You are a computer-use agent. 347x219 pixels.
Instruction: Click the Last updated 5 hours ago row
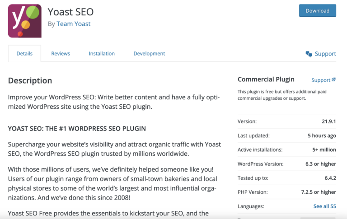pos(287,135)
